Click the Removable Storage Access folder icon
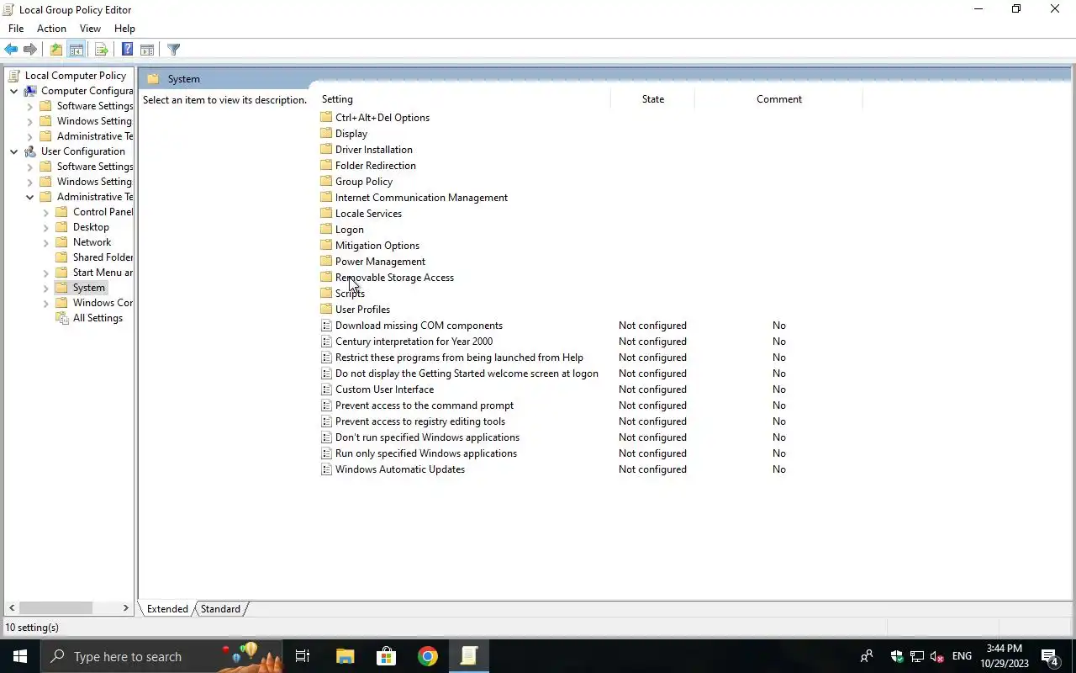The width and height of the screenshot is (1076, 673). pyautogui.click(x=327, y=278)
